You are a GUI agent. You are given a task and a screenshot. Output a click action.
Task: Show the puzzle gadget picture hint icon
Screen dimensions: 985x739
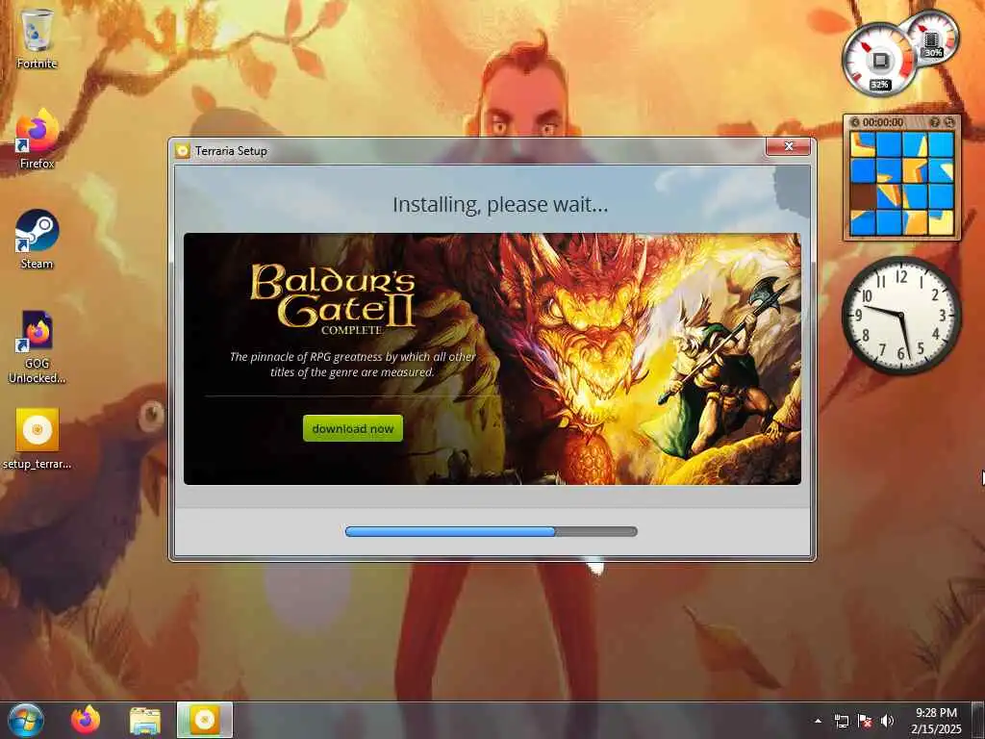(935, 122)
